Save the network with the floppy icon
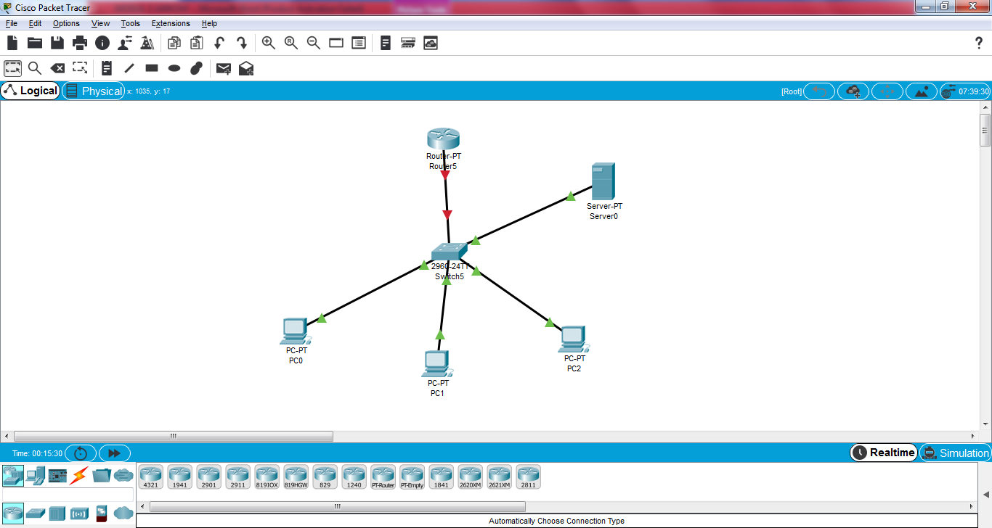 [57, 43]
